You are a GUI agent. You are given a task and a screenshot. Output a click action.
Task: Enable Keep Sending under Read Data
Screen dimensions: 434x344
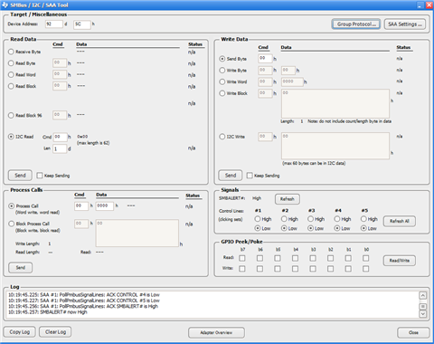pos(40,176)
